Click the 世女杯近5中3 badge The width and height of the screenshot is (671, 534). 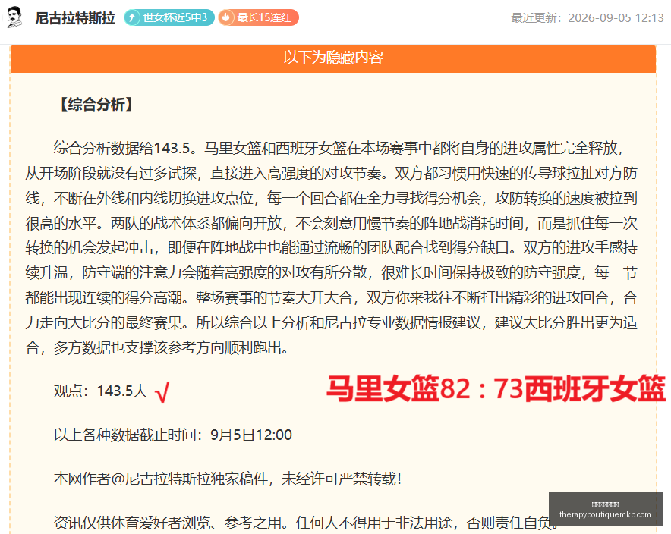click(x=169, y=17)
